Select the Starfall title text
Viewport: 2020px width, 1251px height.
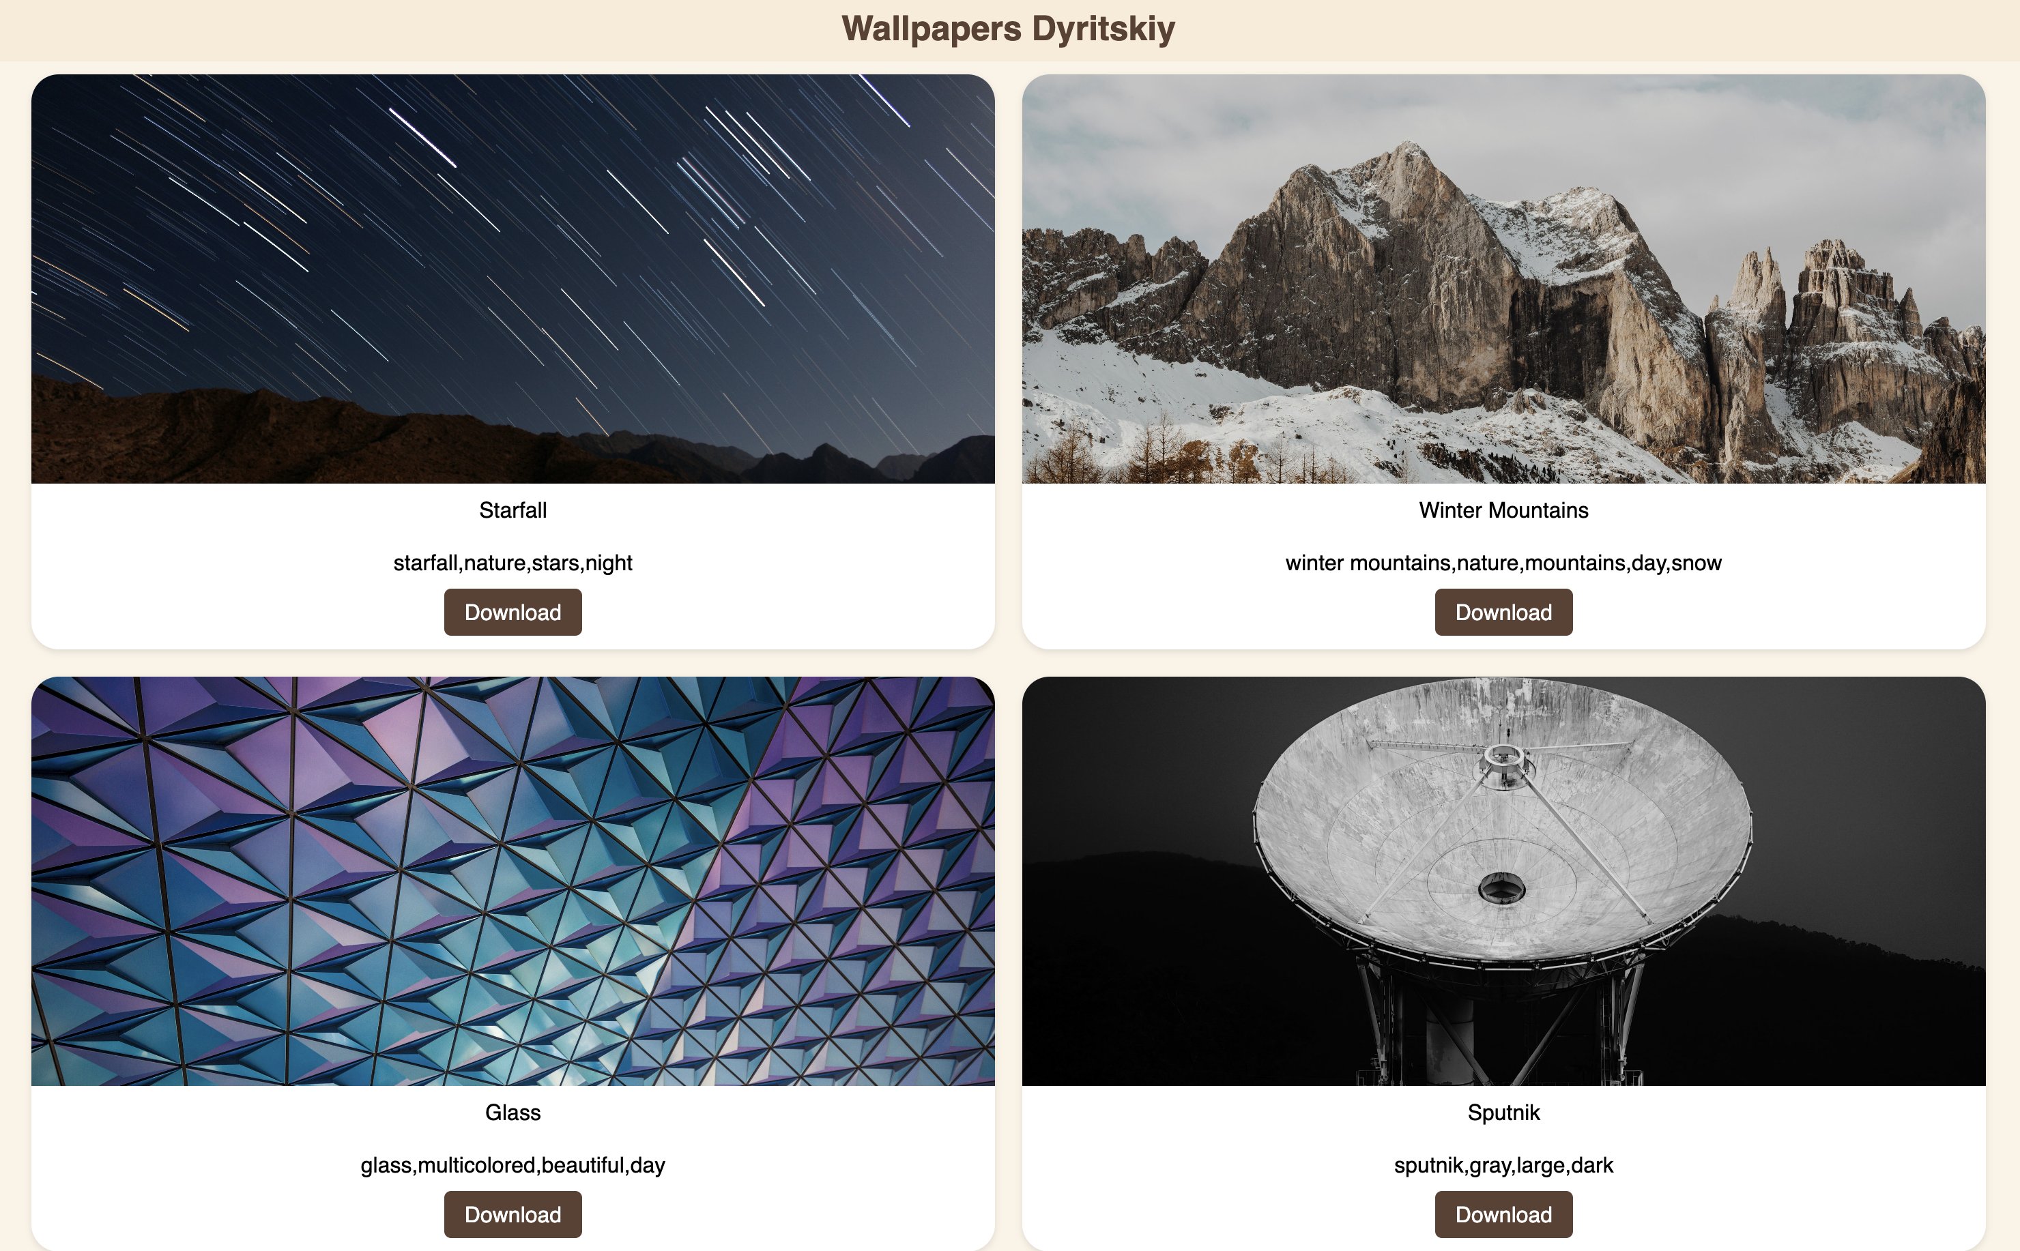[x=513, y=510]
